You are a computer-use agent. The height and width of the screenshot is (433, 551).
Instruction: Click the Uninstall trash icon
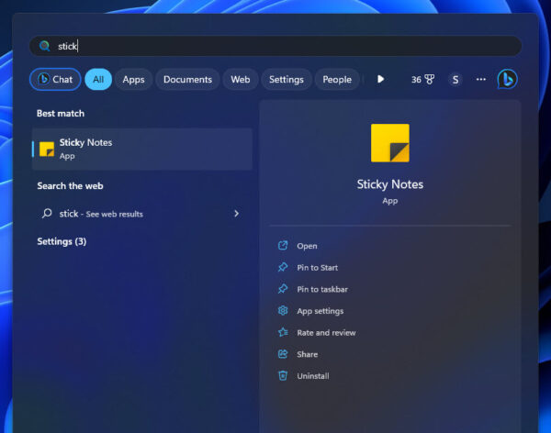click(x=283, y=376)
